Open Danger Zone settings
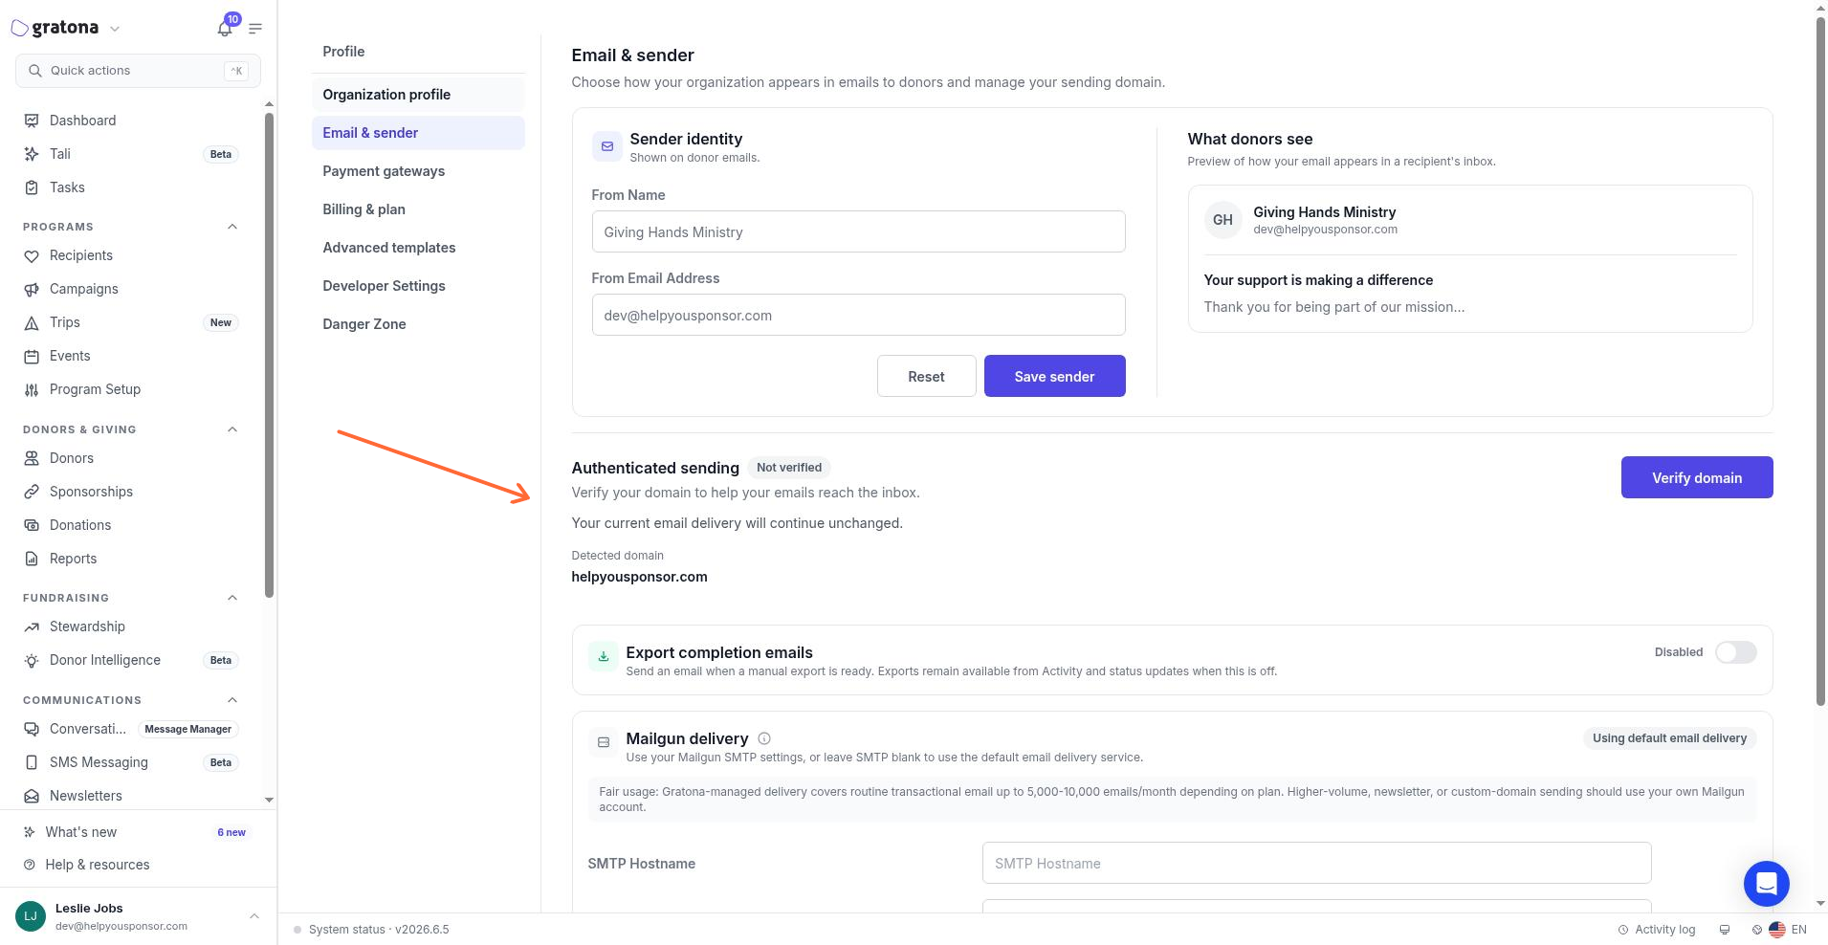 pyautogui.click(x=418, y=324)
